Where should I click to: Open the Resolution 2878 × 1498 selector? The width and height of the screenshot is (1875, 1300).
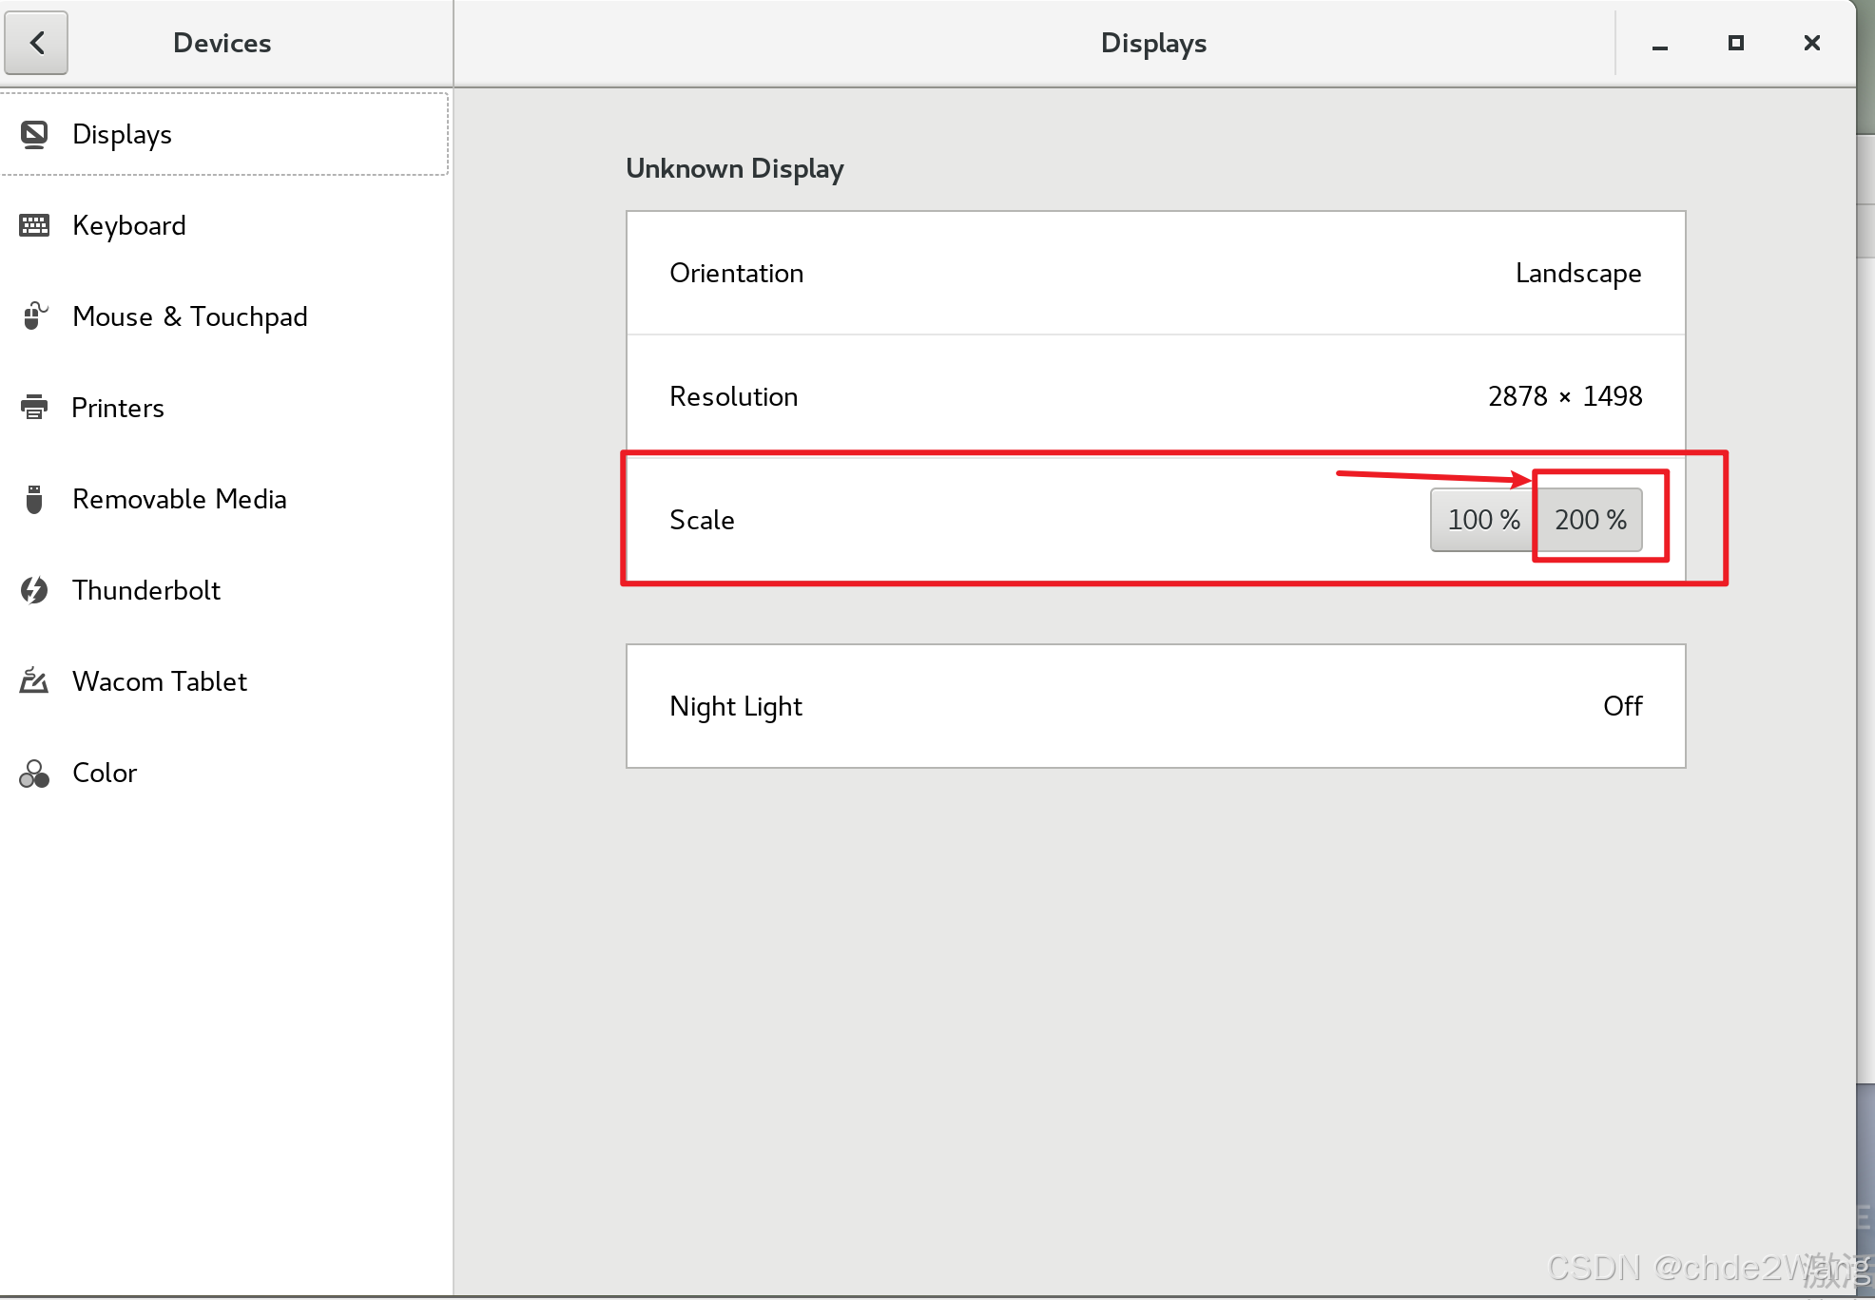coord(1564,396)
